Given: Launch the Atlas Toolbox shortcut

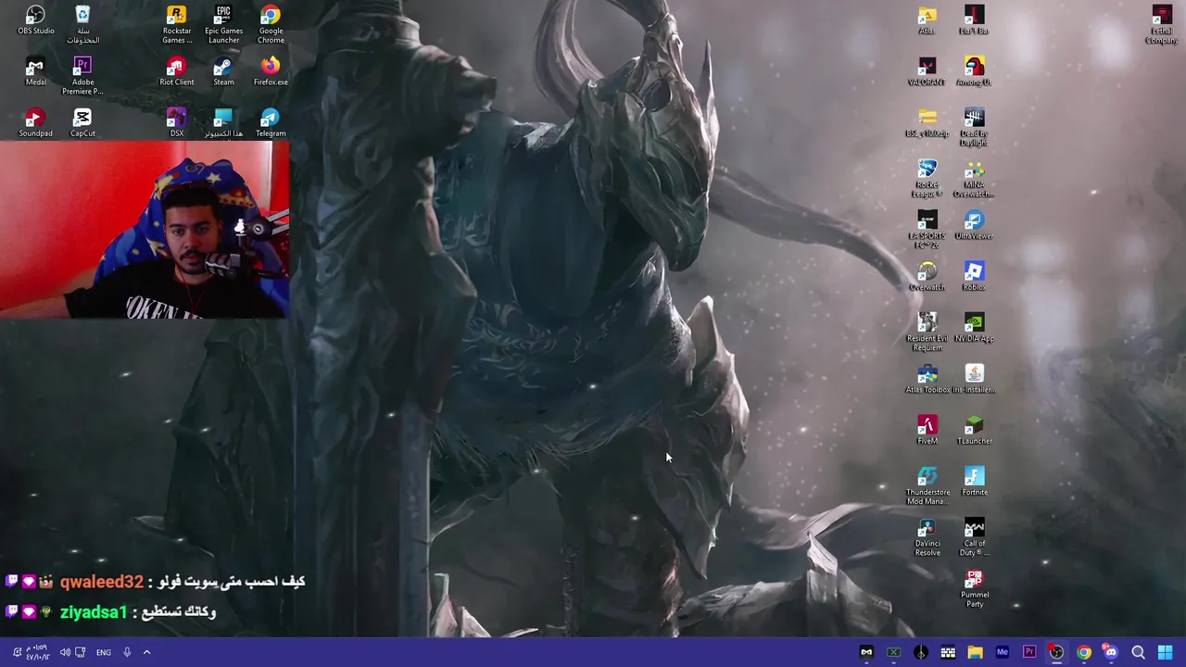Looking at the screenshot, I should pyautogui.click(x=927, y=378).
